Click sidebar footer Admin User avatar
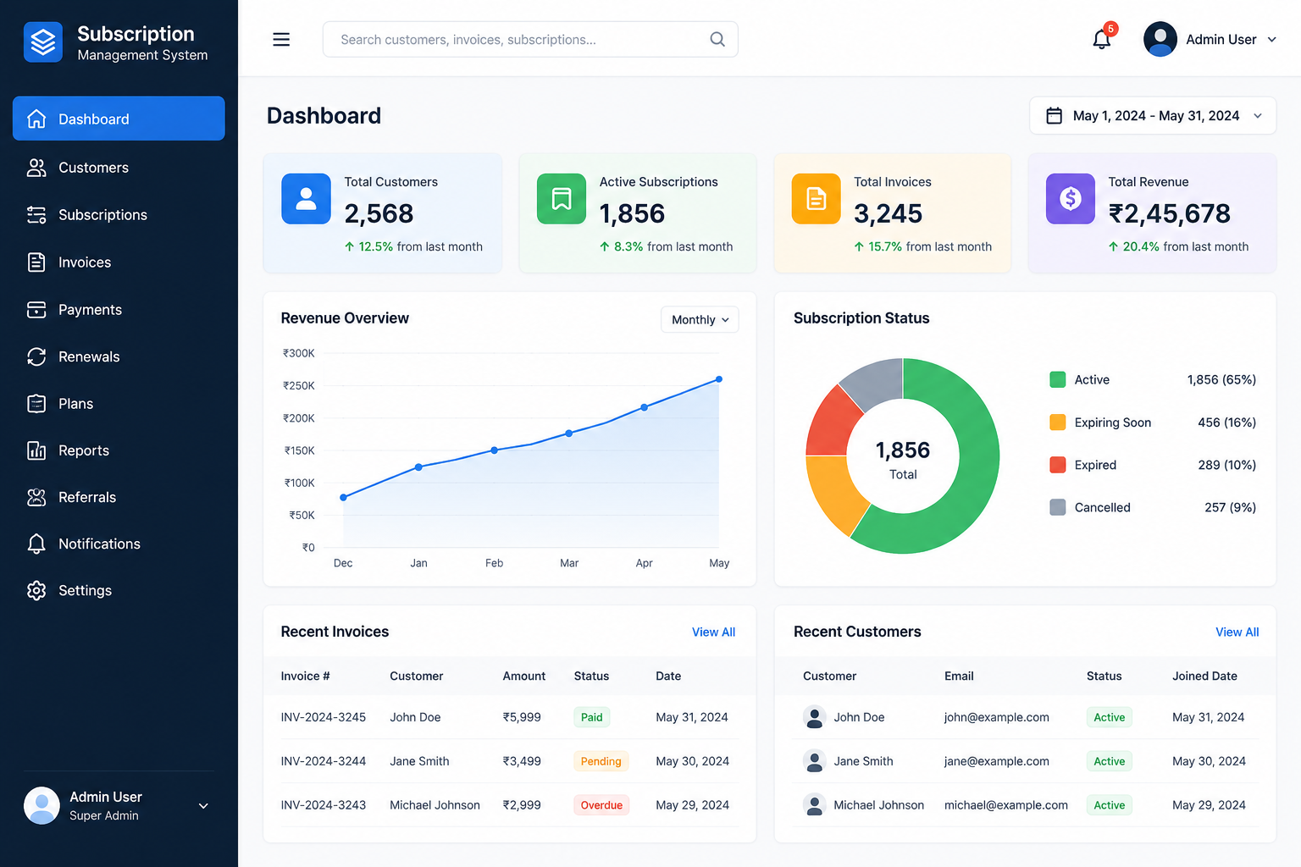 click(42, 805)
